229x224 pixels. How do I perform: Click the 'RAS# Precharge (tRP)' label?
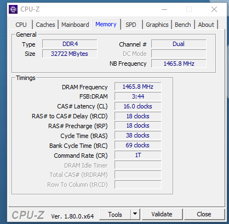coord(78,126)
